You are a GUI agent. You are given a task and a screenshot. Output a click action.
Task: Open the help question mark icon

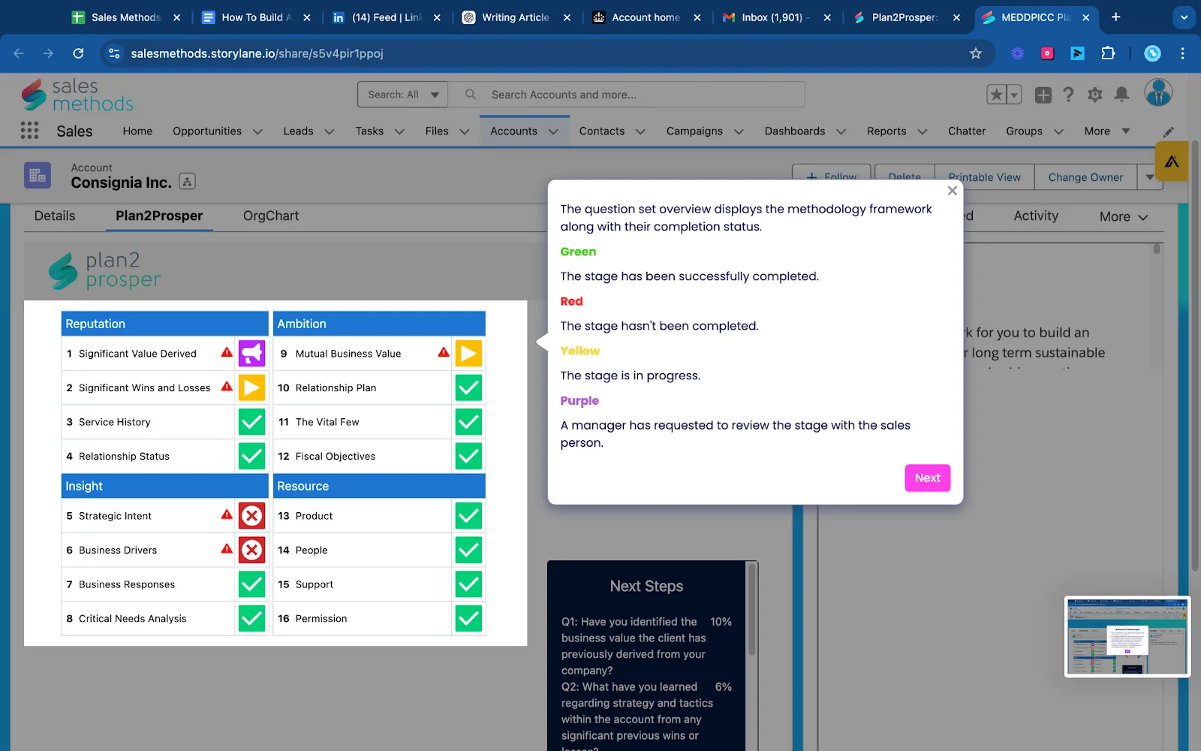[x=1069, y=95]
